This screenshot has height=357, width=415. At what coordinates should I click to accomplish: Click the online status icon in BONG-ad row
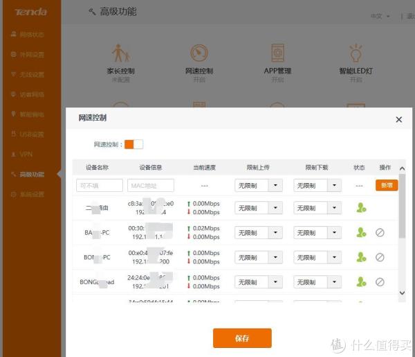coord(361,281)
